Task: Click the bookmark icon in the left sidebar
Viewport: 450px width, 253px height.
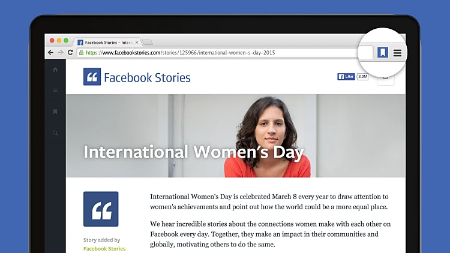Action: click(x=55, y=112)
